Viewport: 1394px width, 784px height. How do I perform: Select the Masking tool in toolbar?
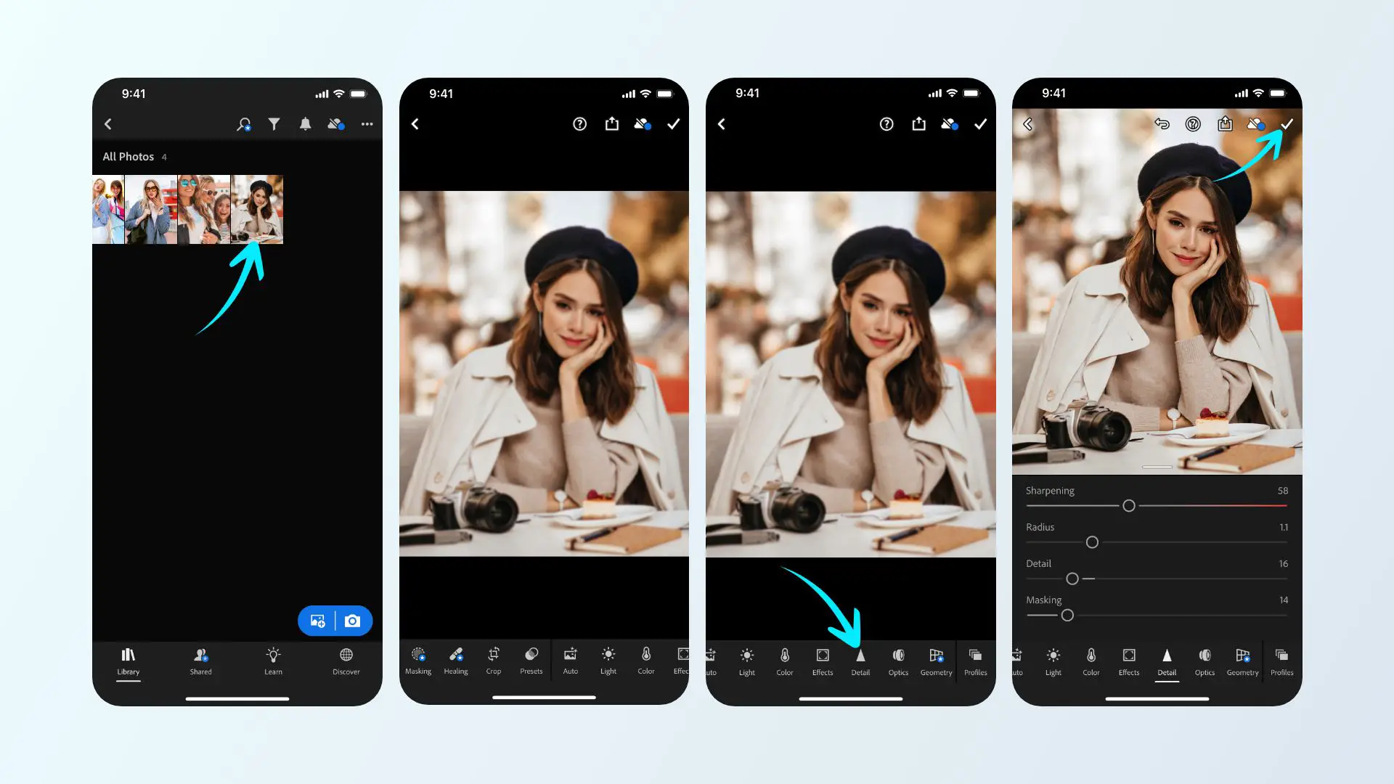pos(417,661)
